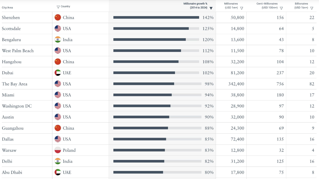Click the UAE flag beside Dubai

coord(58,73)
